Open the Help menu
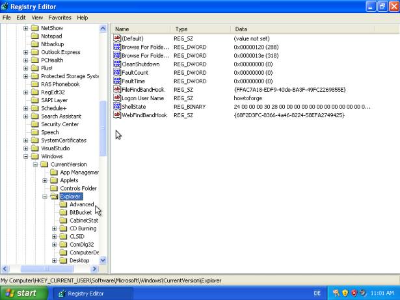 pos(83,18)
